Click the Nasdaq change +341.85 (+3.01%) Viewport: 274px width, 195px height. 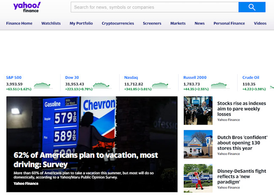[138, 89]
